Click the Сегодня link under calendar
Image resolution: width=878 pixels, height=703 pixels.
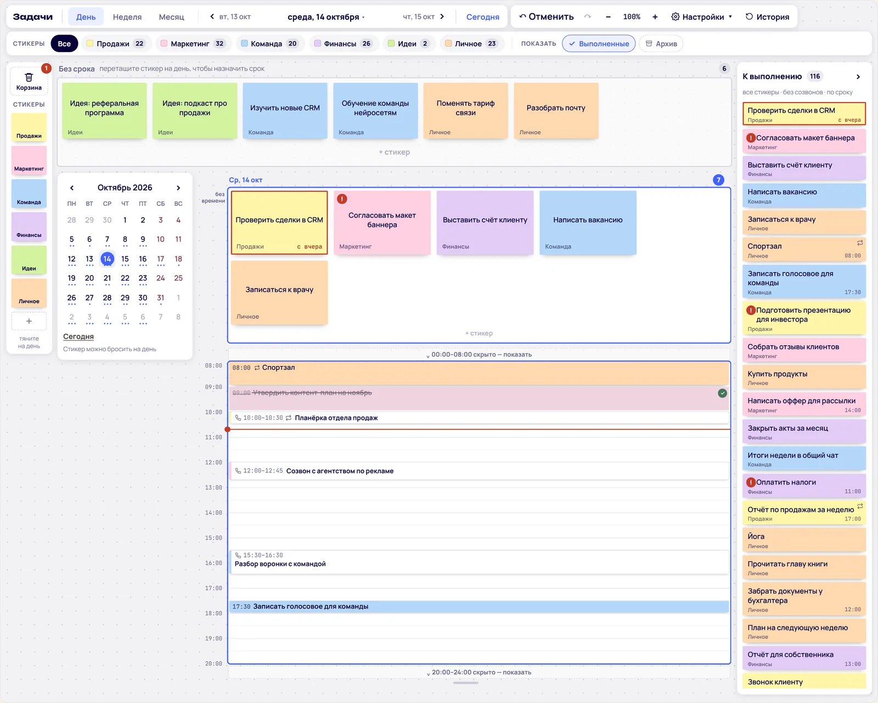click(x=78, y=336)
